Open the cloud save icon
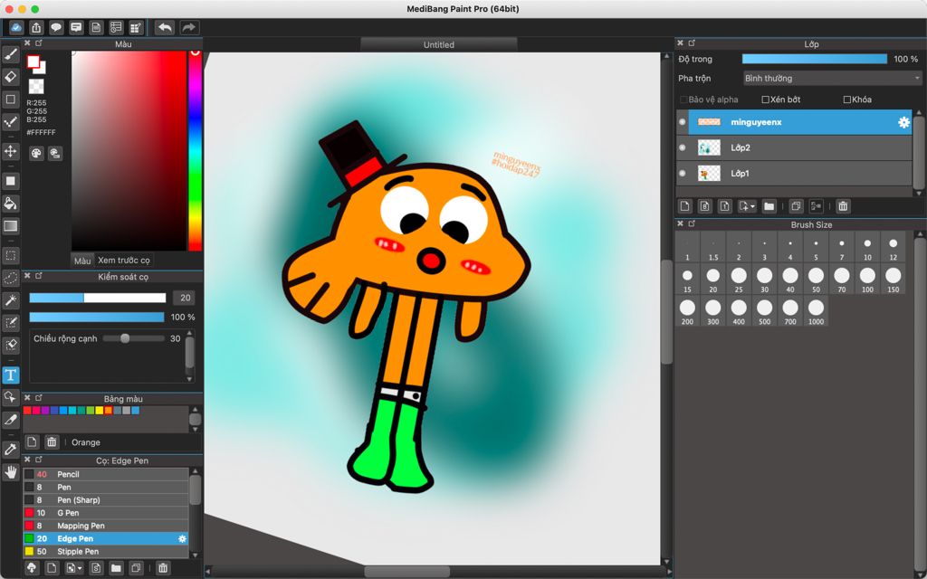The width and height of the screenshot is (927, 579). tap(16, 27)
